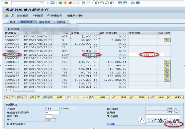The width and height of the screenshot is (185, 129).
Task: Click the horizontal scrollbar thumb under the table
Action: (24, 90)
